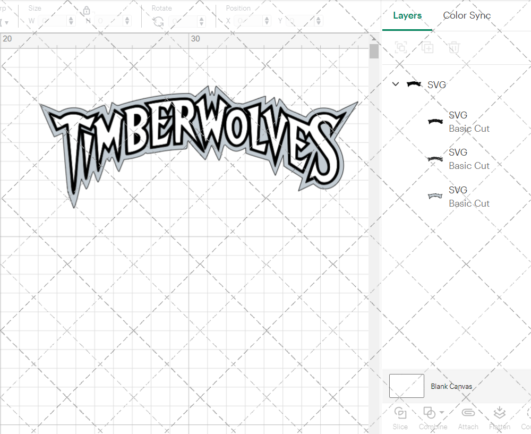Viewport: 531px width, 434px height.
Task: Select the top SVG group thumbnail
Action: coord(414,84)
